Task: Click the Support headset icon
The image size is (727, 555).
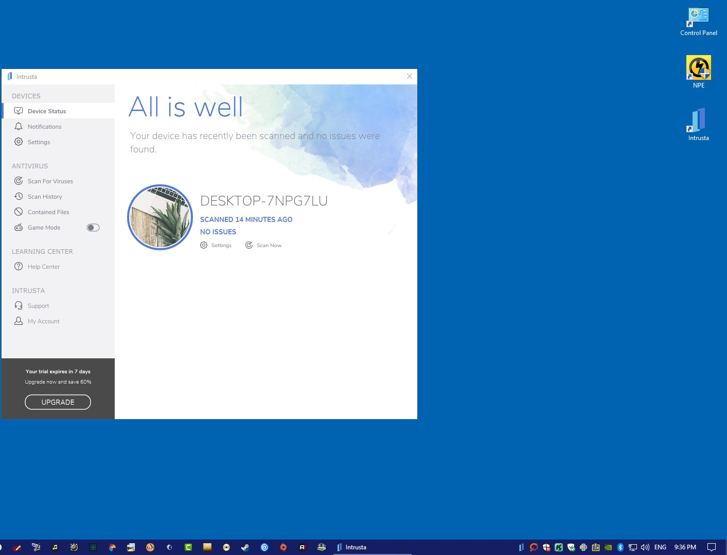Action: pyautogui.click(x=19, y=305)
